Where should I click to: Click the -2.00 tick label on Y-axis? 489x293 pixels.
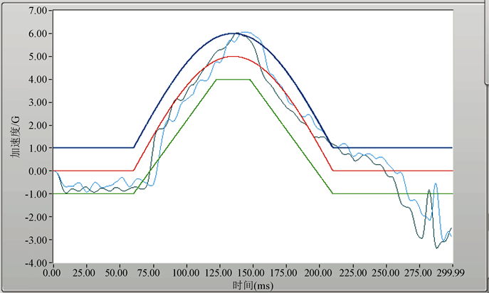pyautogui.click(x=36, y=217)
